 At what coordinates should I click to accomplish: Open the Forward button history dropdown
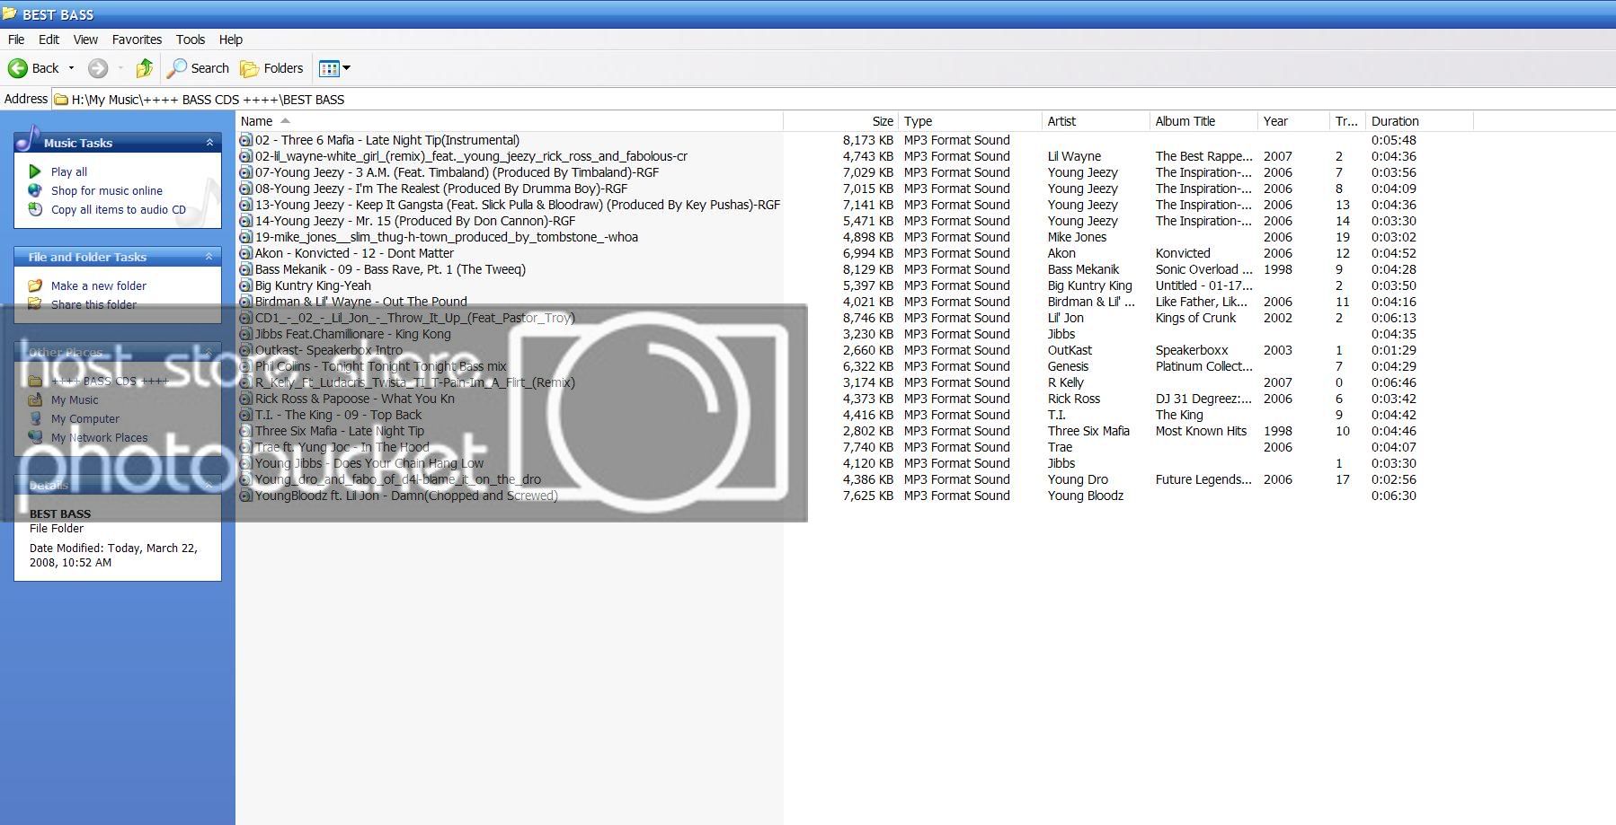click(x=120, y=68)
